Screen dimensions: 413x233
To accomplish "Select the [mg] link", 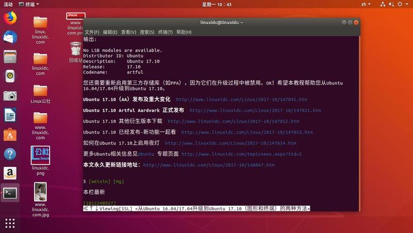I will 119,181.
